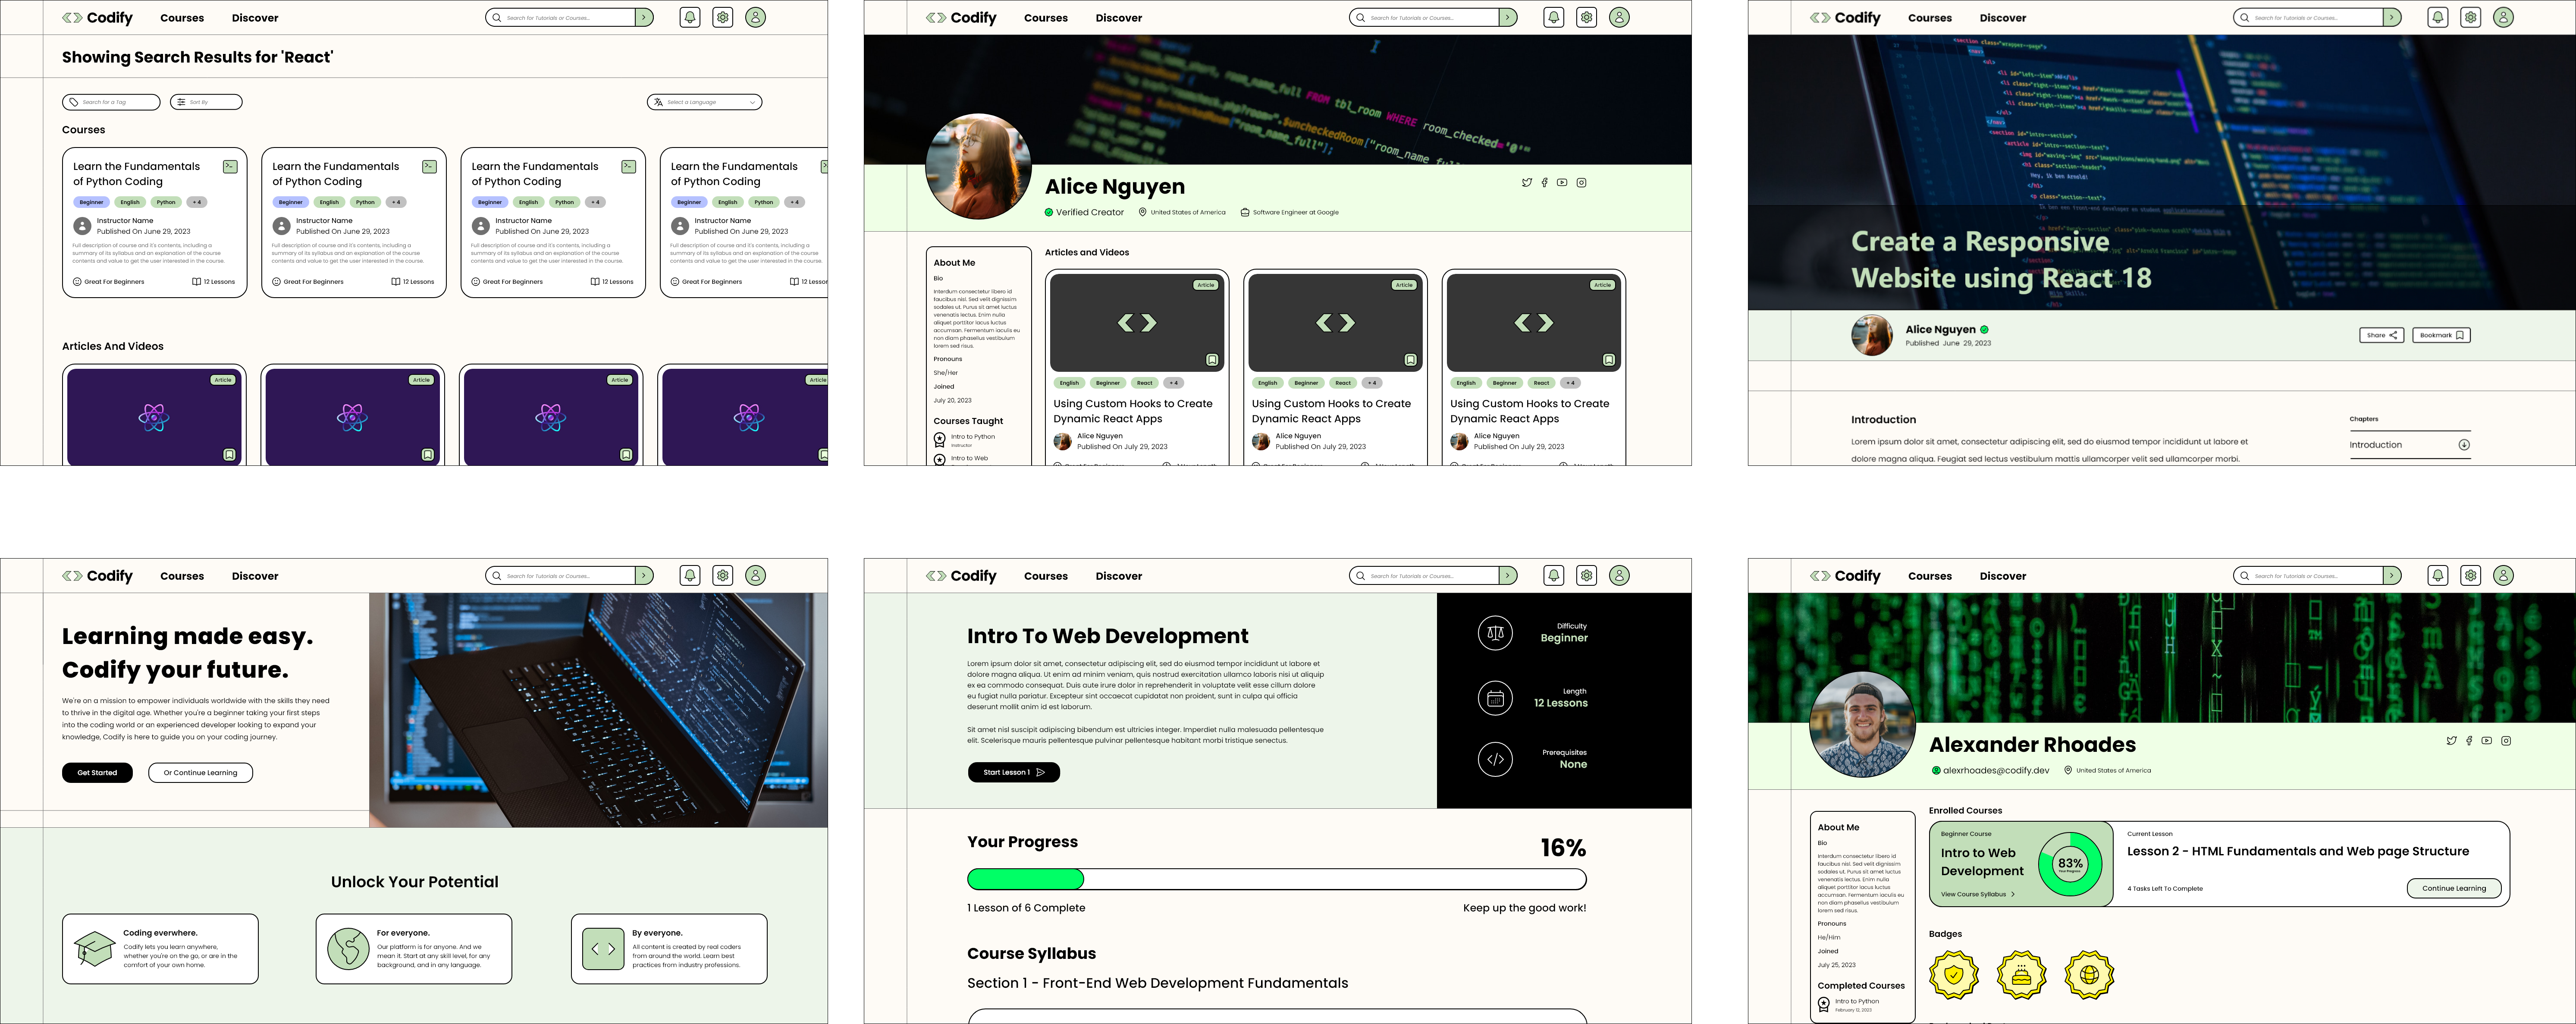Click prerequisites code icon on course screen
2576x1024 pixels.
(x=1495, y=759)
